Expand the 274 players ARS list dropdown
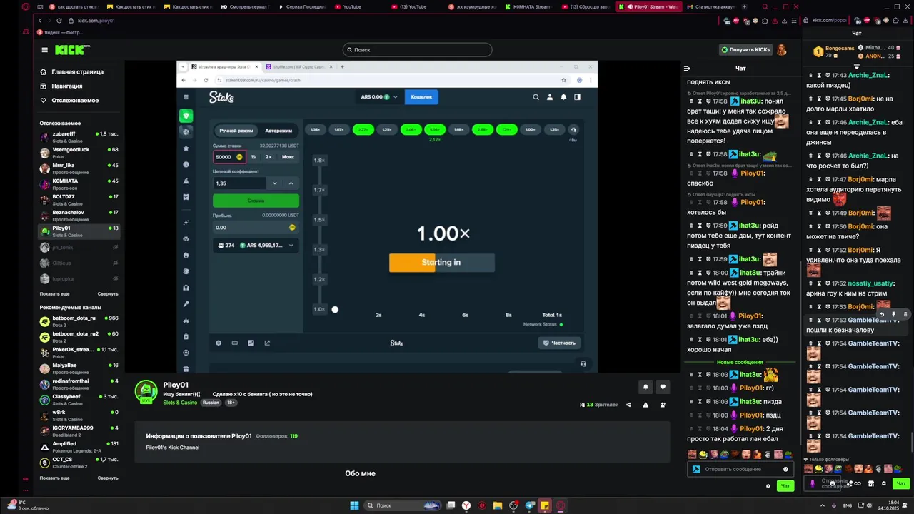914x514 pixels. [x=256, y=245]
